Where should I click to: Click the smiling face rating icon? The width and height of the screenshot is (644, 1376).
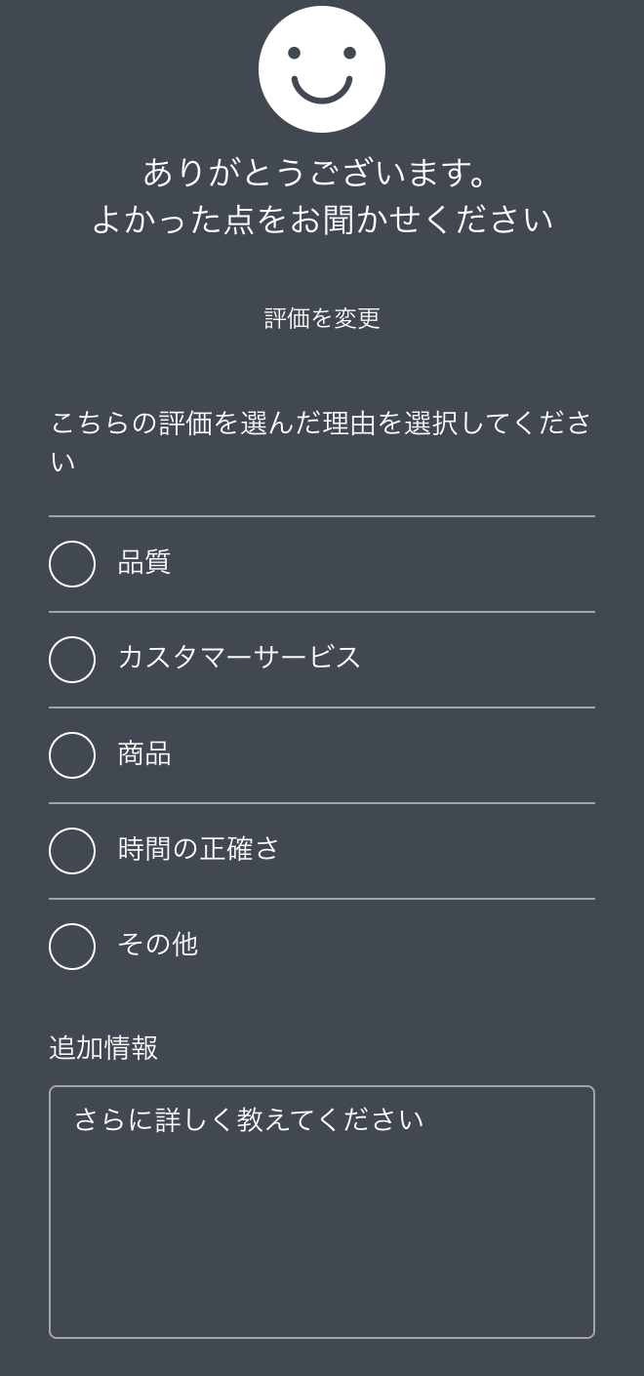coord(322,69)
